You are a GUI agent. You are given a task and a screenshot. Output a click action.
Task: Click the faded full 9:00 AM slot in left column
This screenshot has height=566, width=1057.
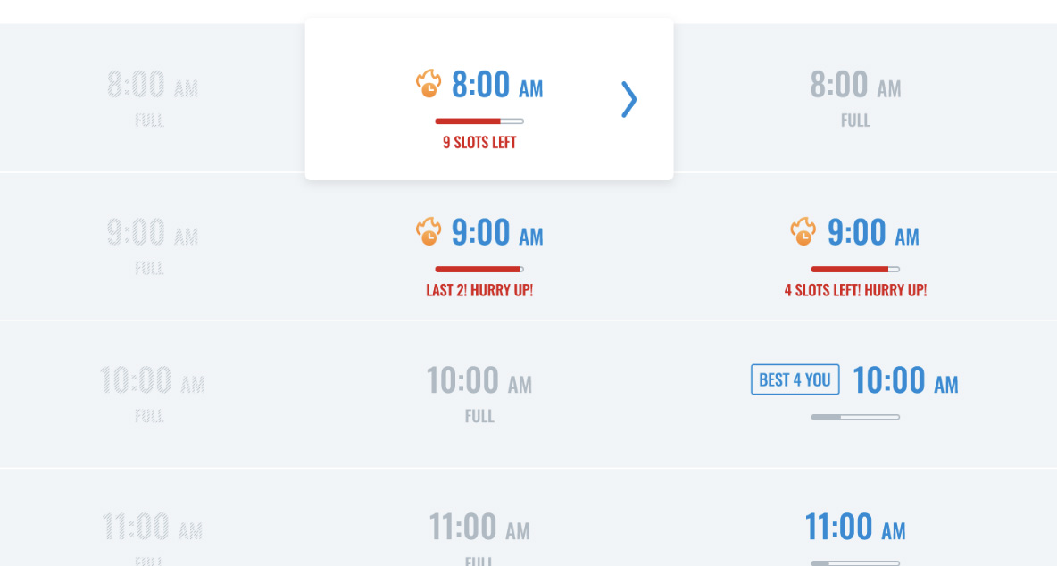(152, 246)
